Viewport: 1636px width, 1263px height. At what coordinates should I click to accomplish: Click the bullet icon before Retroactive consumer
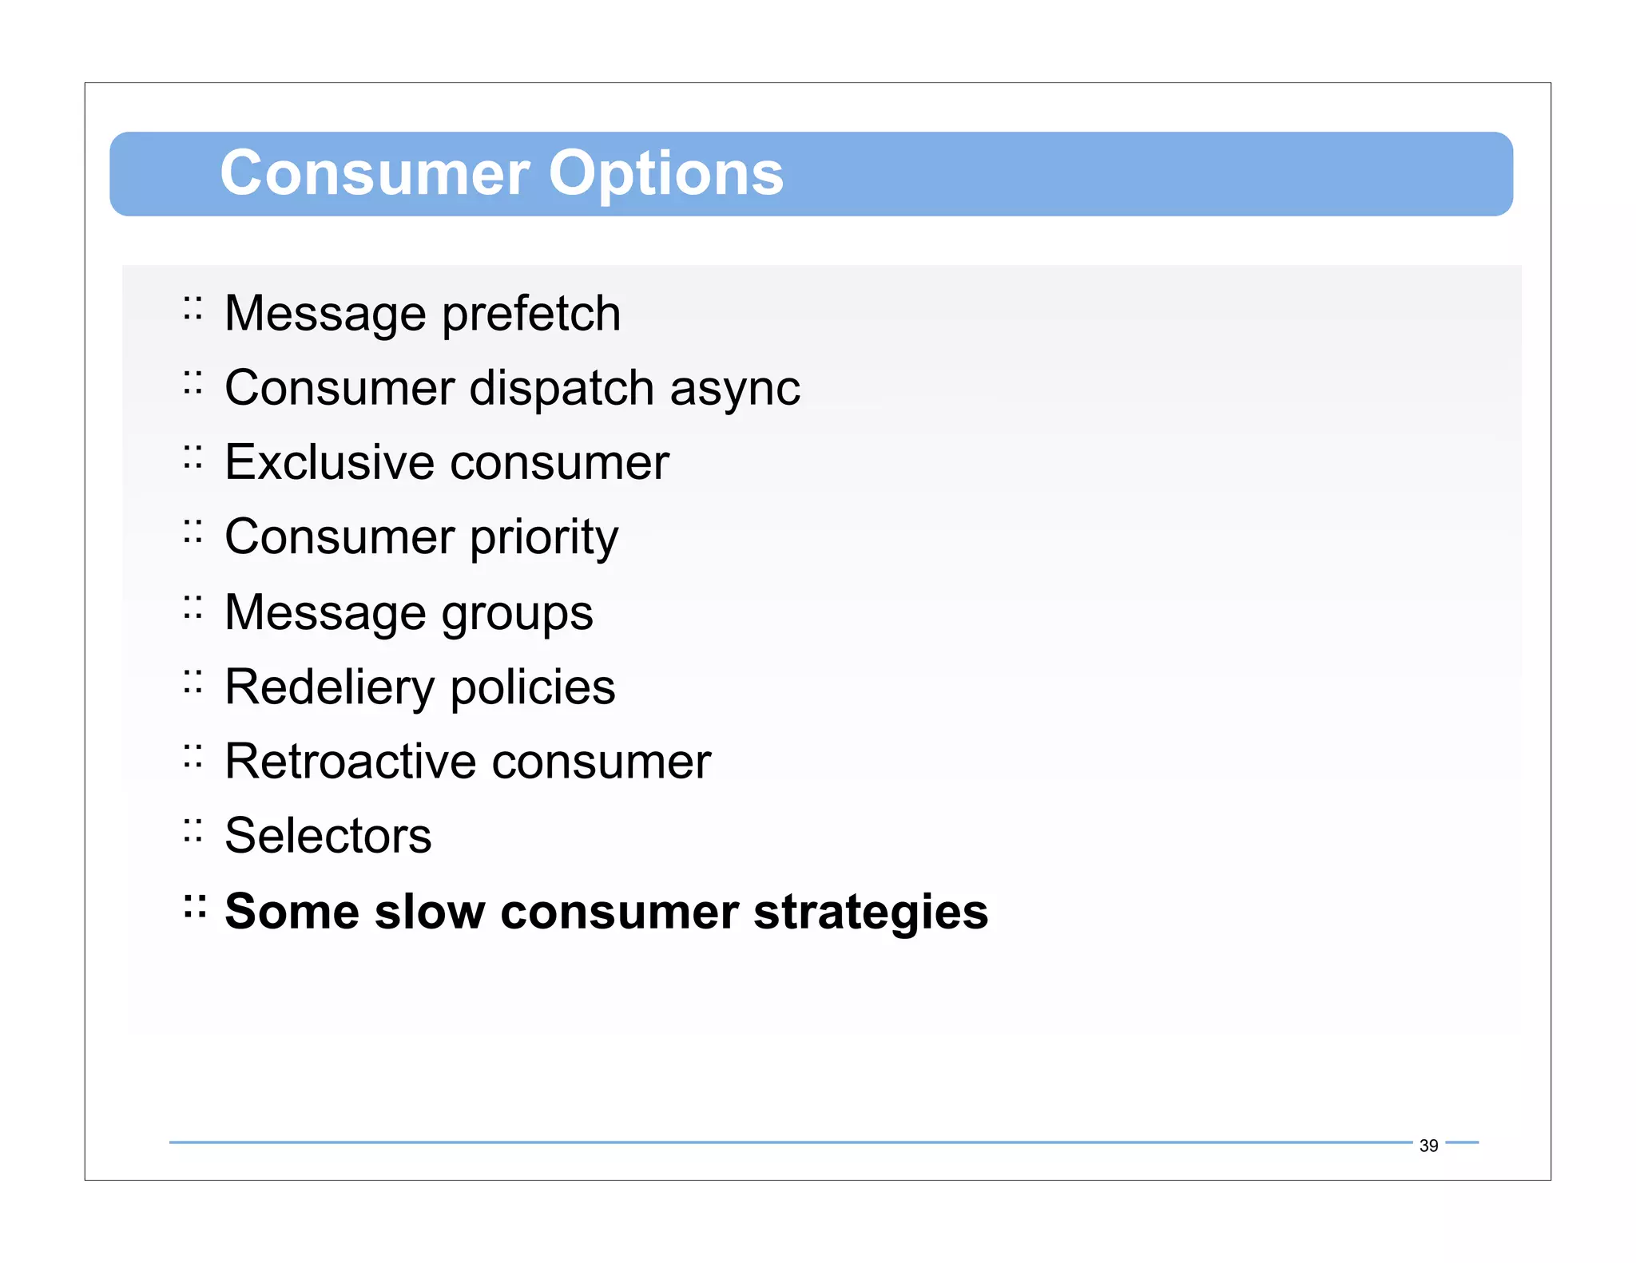193,755
